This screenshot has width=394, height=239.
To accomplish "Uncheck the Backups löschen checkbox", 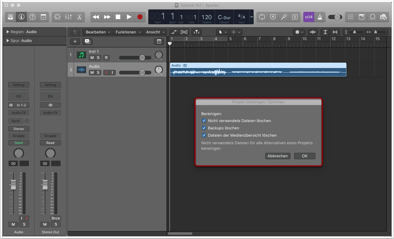I will (x=204, y=128).
